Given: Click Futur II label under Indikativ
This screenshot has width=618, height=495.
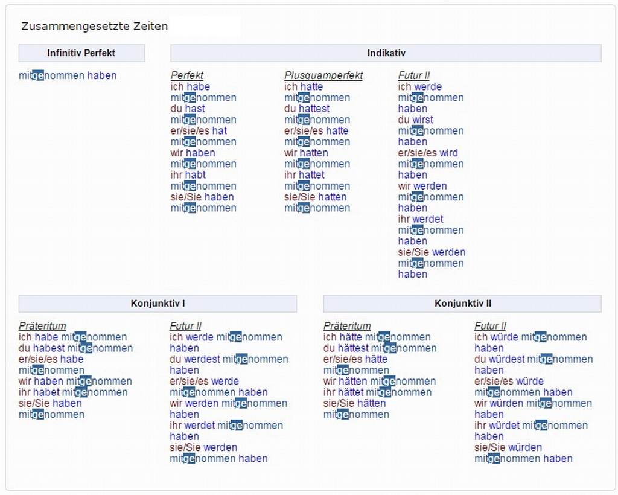Looking at the screenshot, I should pyautogui.click(x=414, y=76).
